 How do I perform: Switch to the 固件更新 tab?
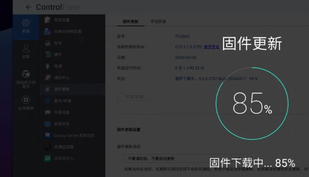pos(130,21)
